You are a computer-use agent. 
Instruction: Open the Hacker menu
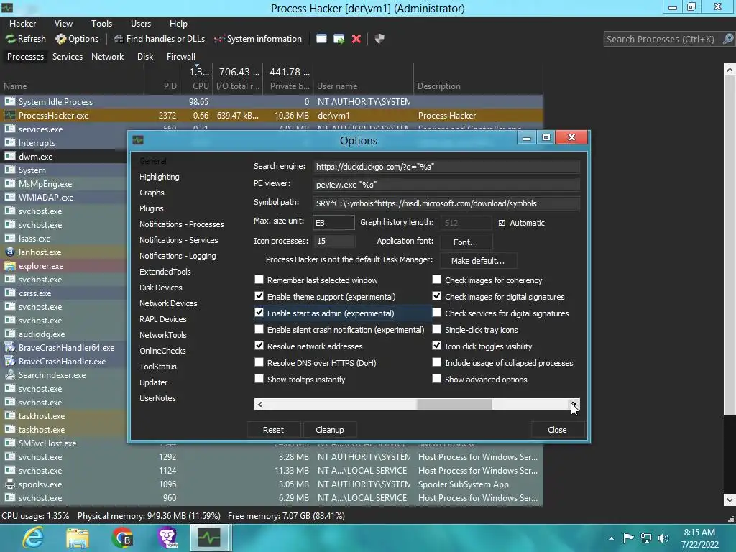coord(22,24)
